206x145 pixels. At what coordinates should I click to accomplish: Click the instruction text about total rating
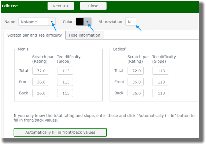(104, 118)
